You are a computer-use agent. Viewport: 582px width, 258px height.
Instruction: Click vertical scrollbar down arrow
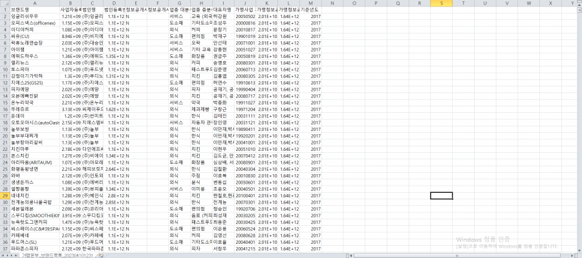pos(579,250)
